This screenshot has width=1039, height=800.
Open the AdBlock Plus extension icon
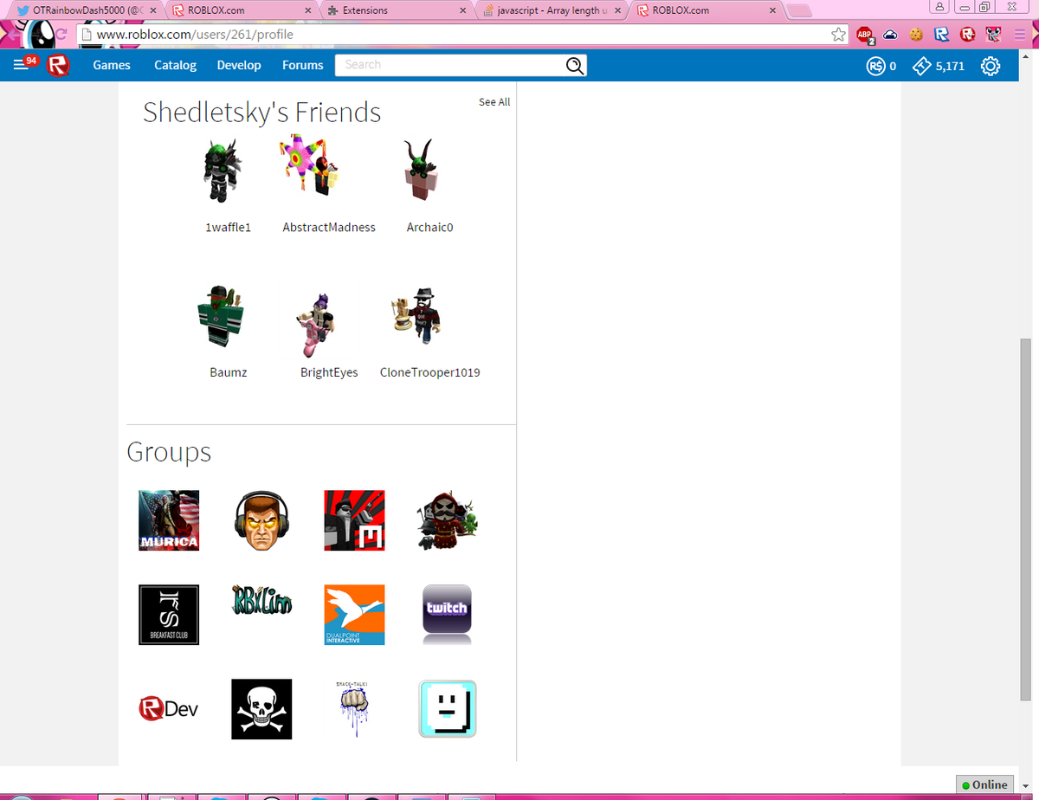[x=864, y=35]
